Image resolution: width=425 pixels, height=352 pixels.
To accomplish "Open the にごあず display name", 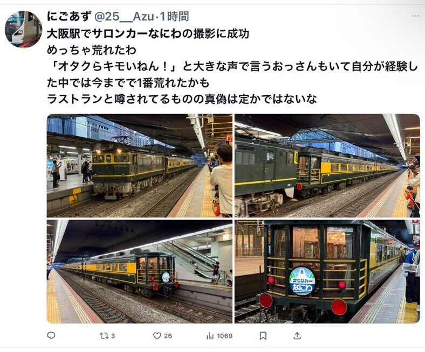I will point(69,17).
